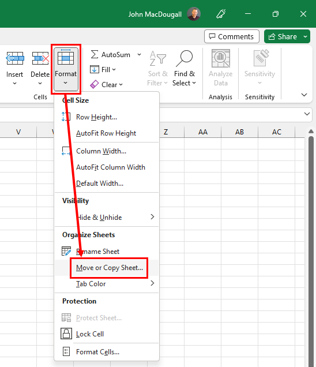
Task: Expand the Share button dropdown arrow
Action: (x=305, y=36)
